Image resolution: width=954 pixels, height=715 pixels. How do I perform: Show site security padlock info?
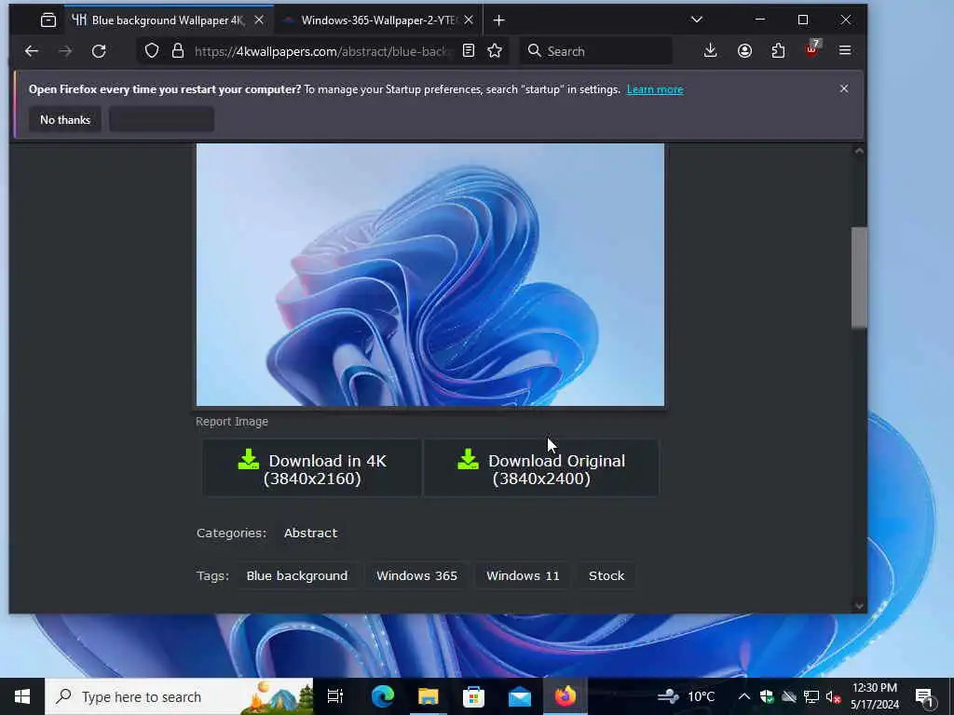coord(178,51)
